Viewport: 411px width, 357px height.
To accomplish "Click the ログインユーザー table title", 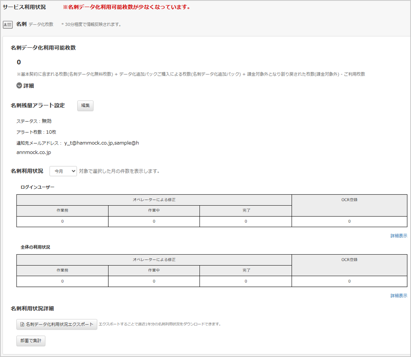I will [38, 187].
